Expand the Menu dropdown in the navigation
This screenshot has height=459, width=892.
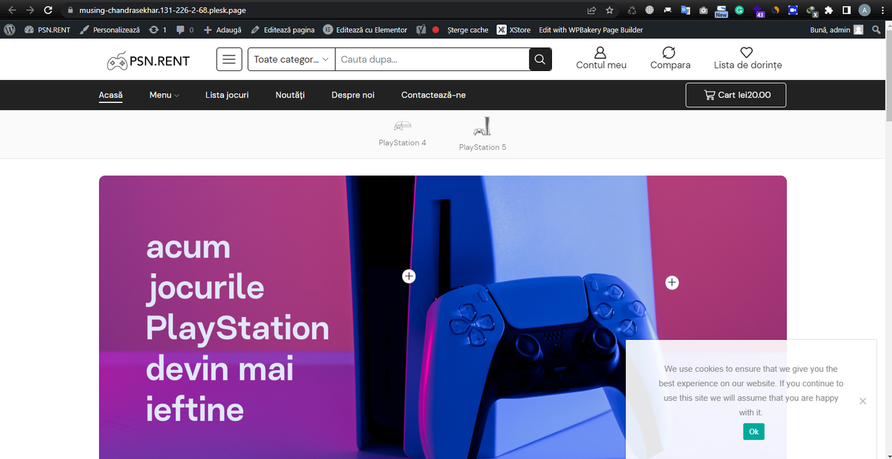tap(164, 95)
